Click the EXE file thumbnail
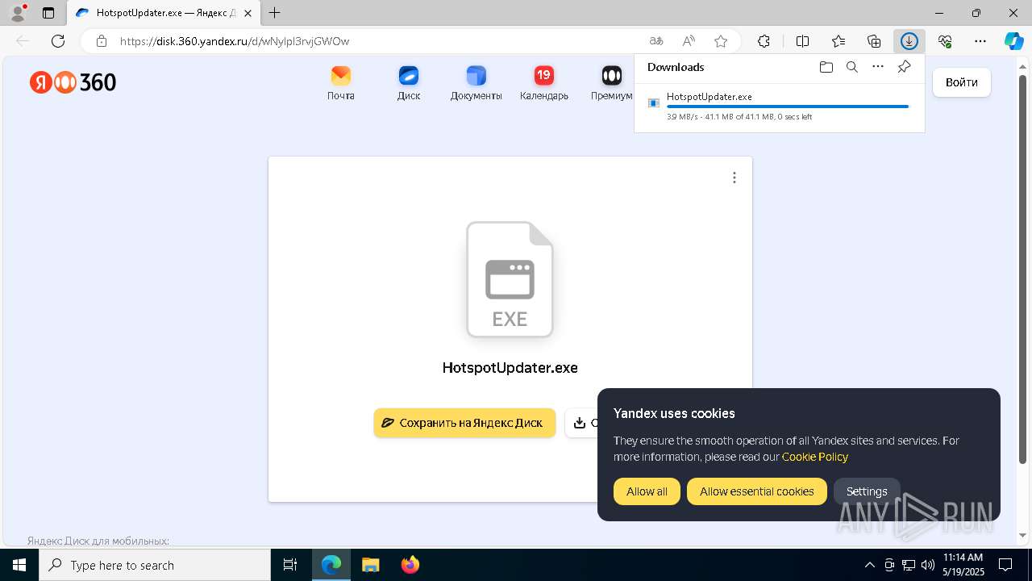Screen dimensions: 1032x581 click(x=510, y=279)
